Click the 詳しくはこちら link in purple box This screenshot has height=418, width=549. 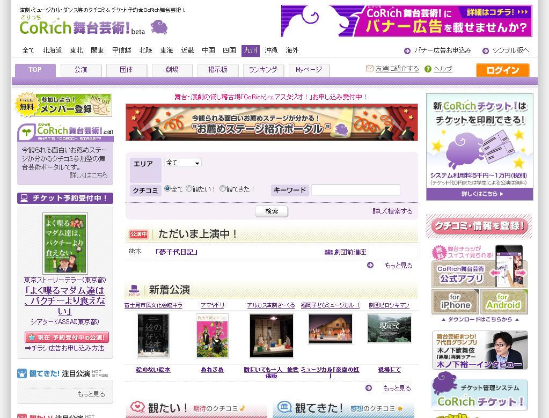click(x=89, y=175)
